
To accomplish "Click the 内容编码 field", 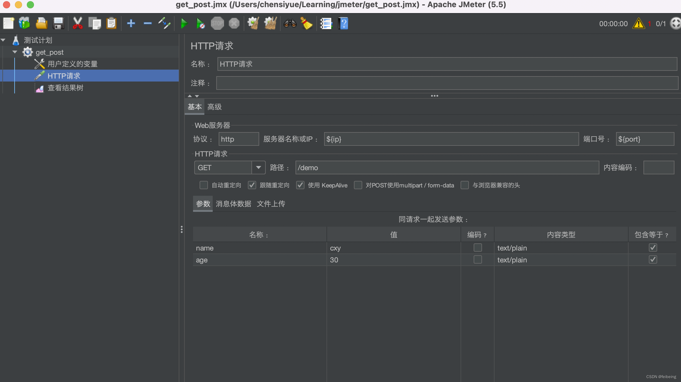I will pyautogui.click(x=659, y=167).
